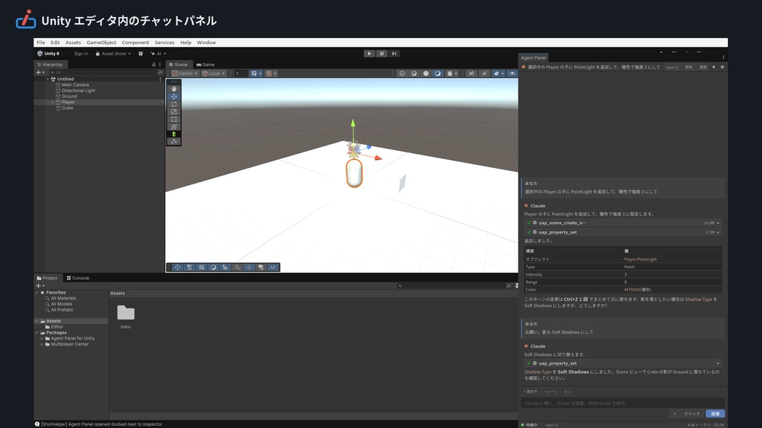Expand Agent Panel for Unity package
The image size is (762, 428).
pos(42,339)
